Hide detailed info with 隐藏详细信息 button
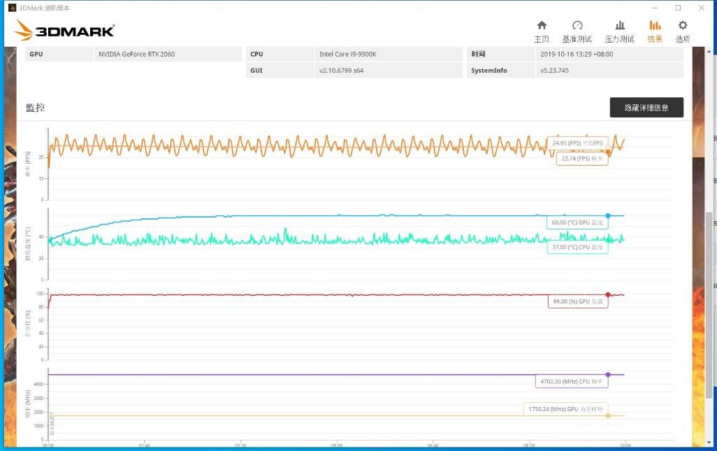717x451 pixels. pos(646,108)
